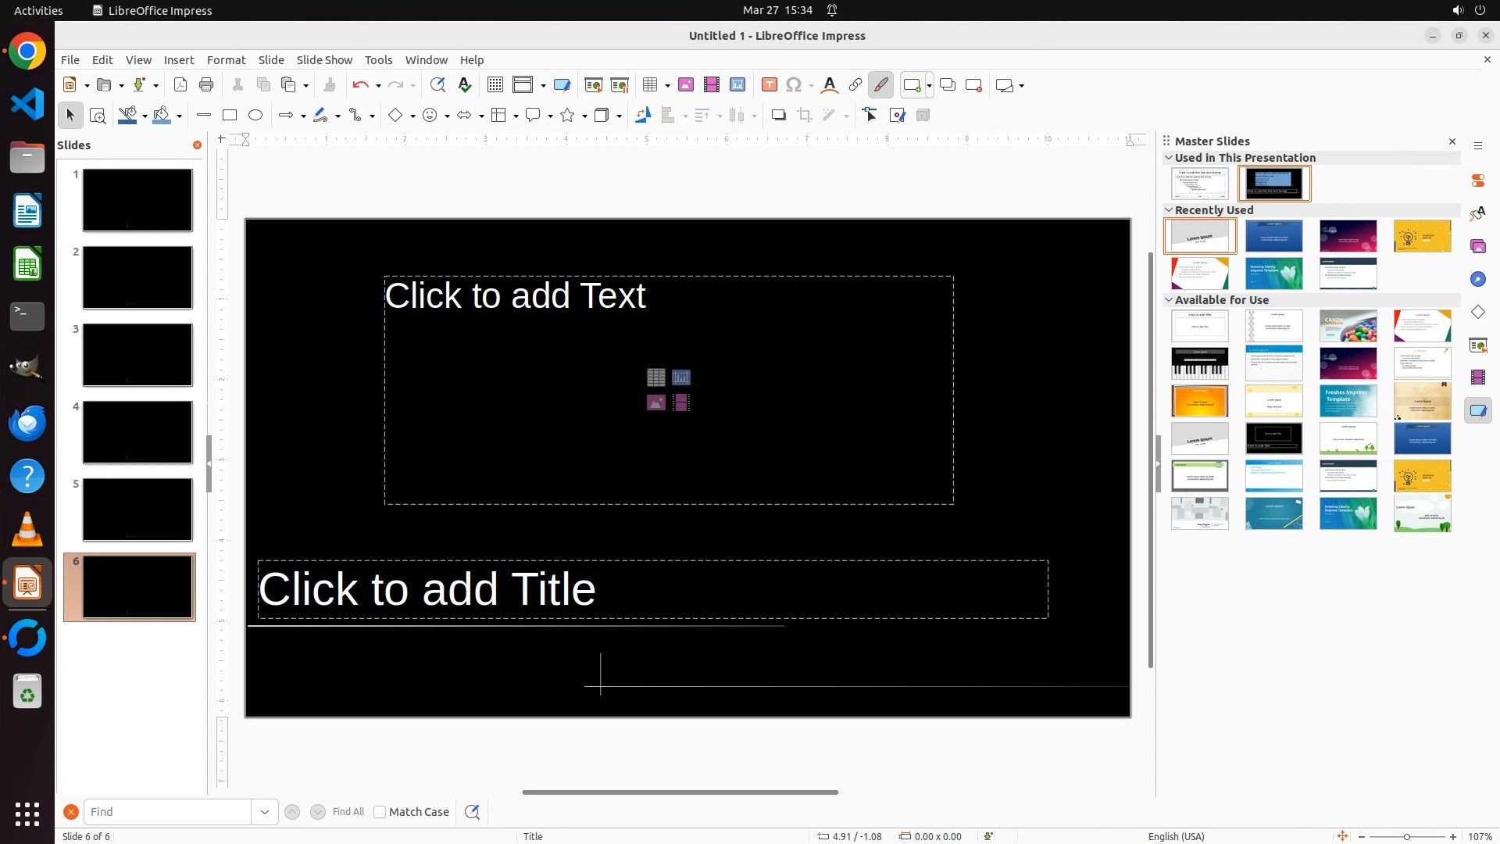Select the Ellipse drawing tool

(255, 115)
